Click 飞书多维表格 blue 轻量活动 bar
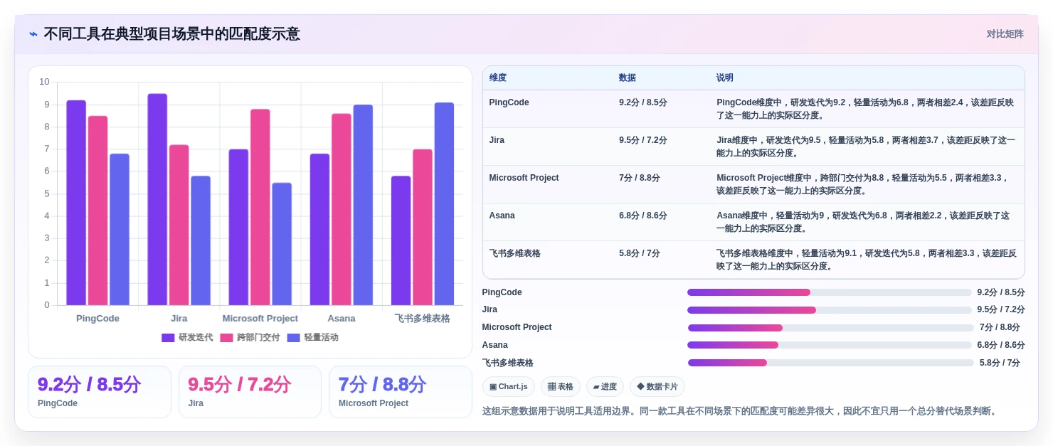The height and width of the screenshot is (446, 1053). 444,204
